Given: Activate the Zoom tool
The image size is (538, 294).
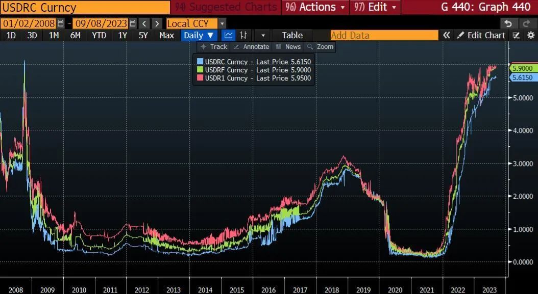Looking at the screenshot, I should pyautogui.click(x=320, y=46).
